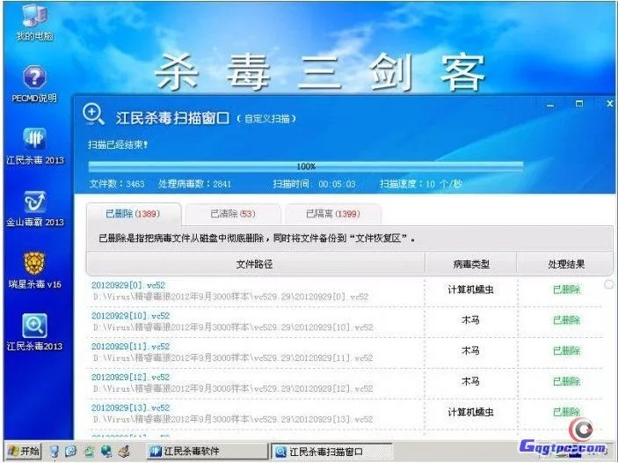The image size is (618, 463).
Task: Click 计算机蠕虫 type of 20120929[0].vc52 row
Action: [470, 290]
